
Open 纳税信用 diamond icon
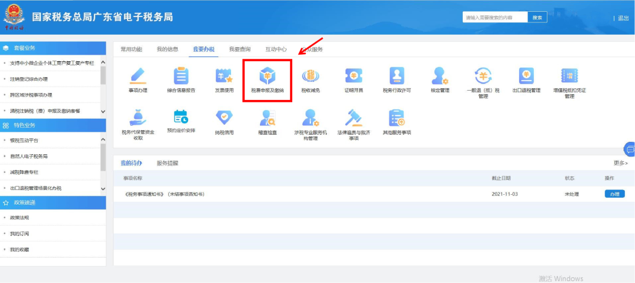pos(224,117)
